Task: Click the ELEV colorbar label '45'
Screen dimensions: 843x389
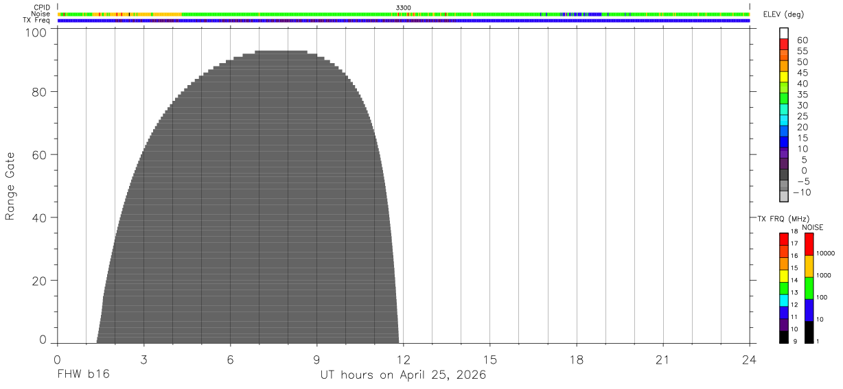Action: tap(802, 73)
